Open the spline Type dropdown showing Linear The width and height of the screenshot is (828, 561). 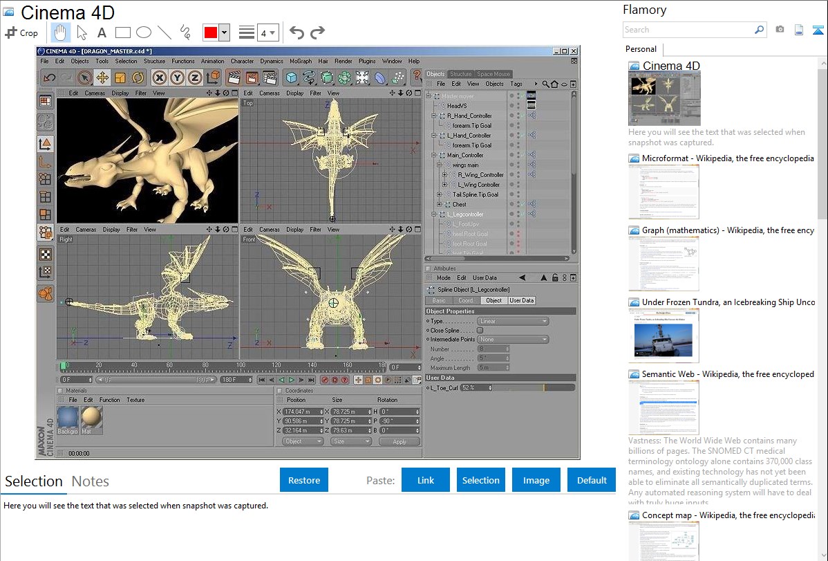513,322
